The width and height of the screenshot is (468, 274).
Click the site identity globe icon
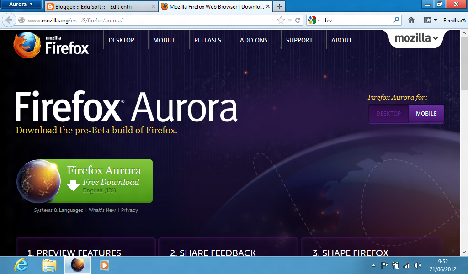point(21,20)
